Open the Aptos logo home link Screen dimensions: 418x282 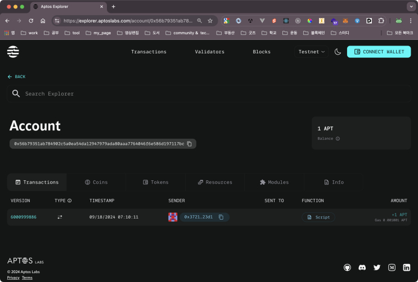[13, 52]
